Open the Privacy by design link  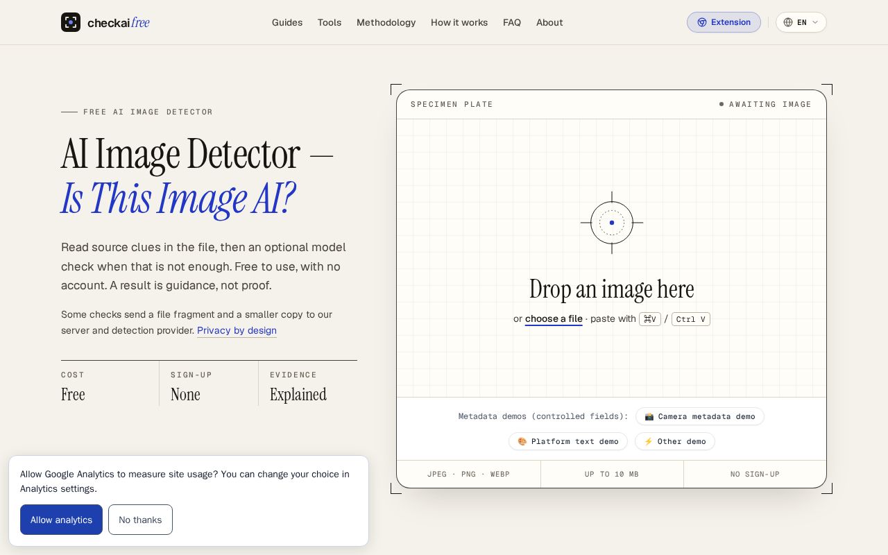coord(237,330)
